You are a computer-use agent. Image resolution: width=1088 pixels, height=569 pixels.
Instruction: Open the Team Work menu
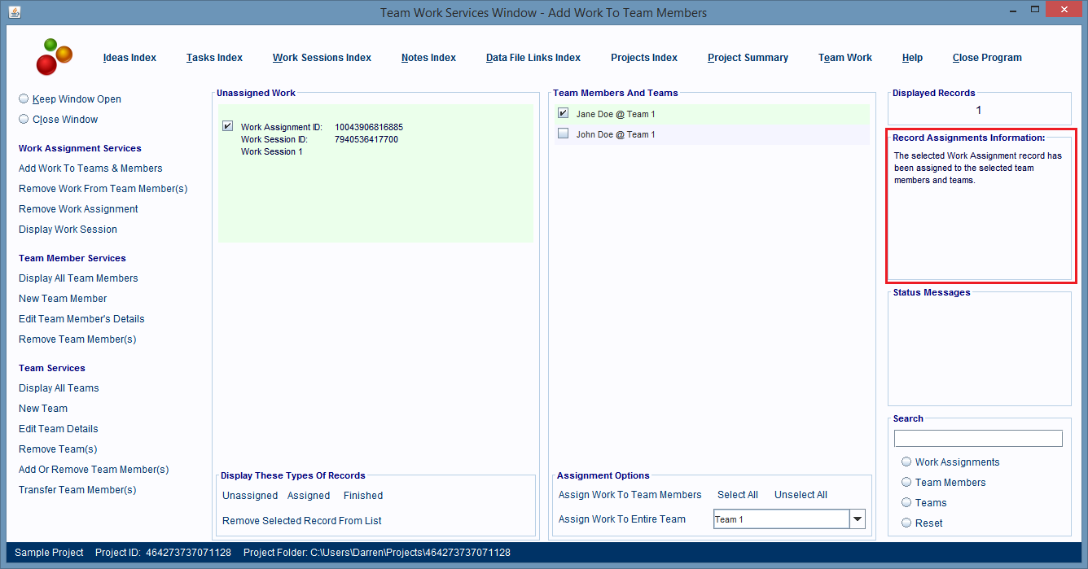click(845, 58)
